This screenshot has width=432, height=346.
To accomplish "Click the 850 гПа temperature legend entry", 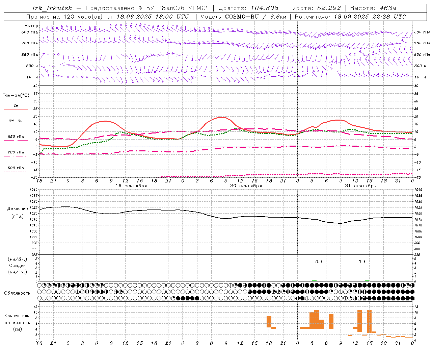I will [x=16, y=137].
